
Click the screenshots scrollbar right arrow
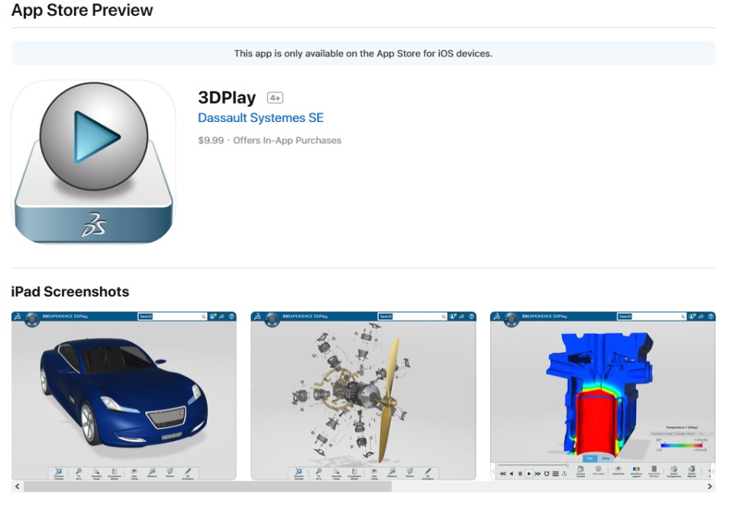tap(709, 487)
